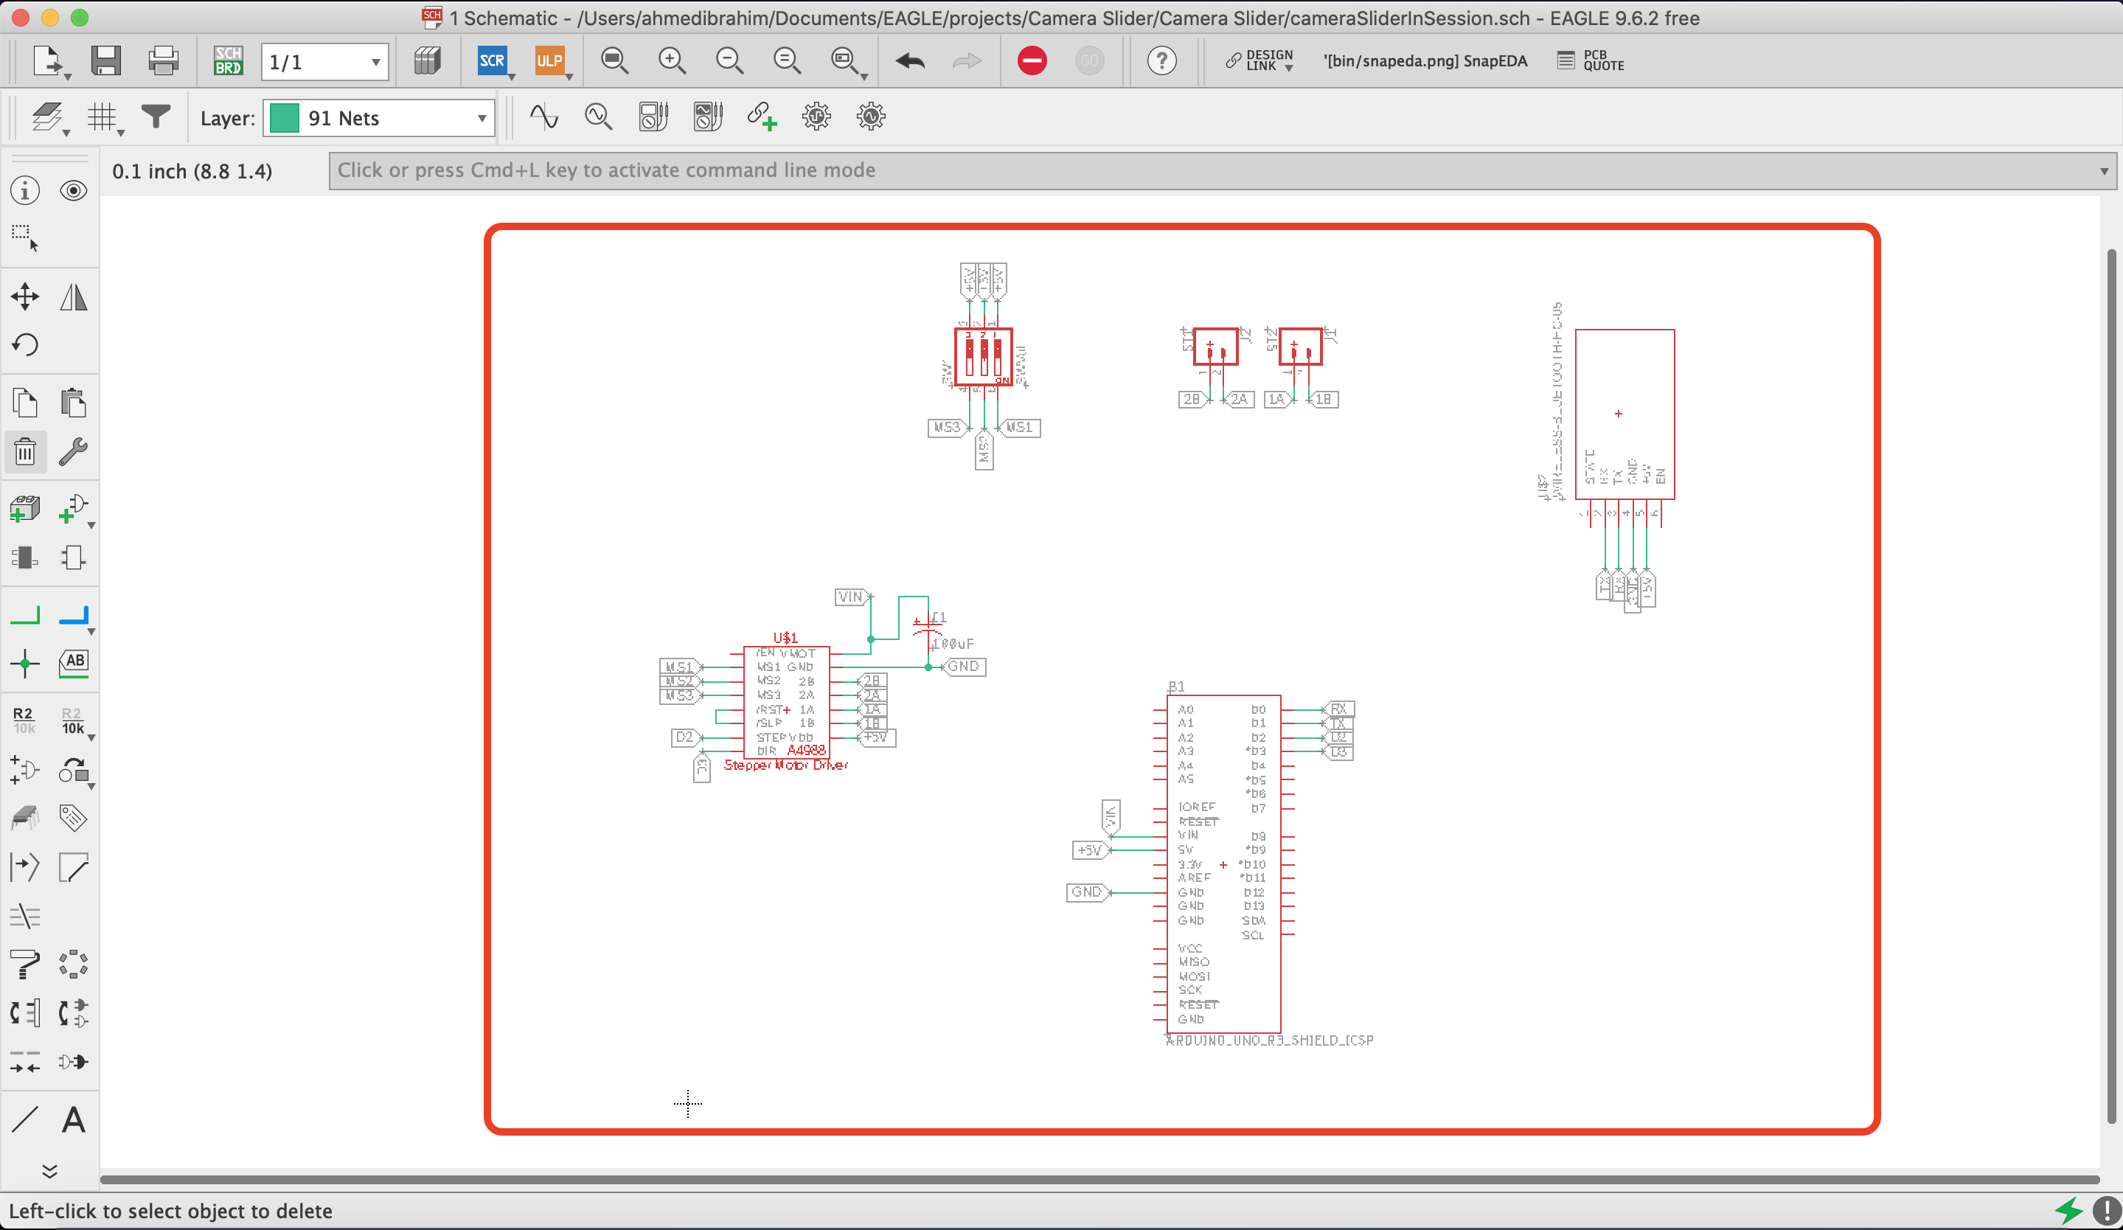Viewport: 2123px width, 1230px height.
Task: Add a part with the Add Part tool
Action: click(x=24, y=509)
